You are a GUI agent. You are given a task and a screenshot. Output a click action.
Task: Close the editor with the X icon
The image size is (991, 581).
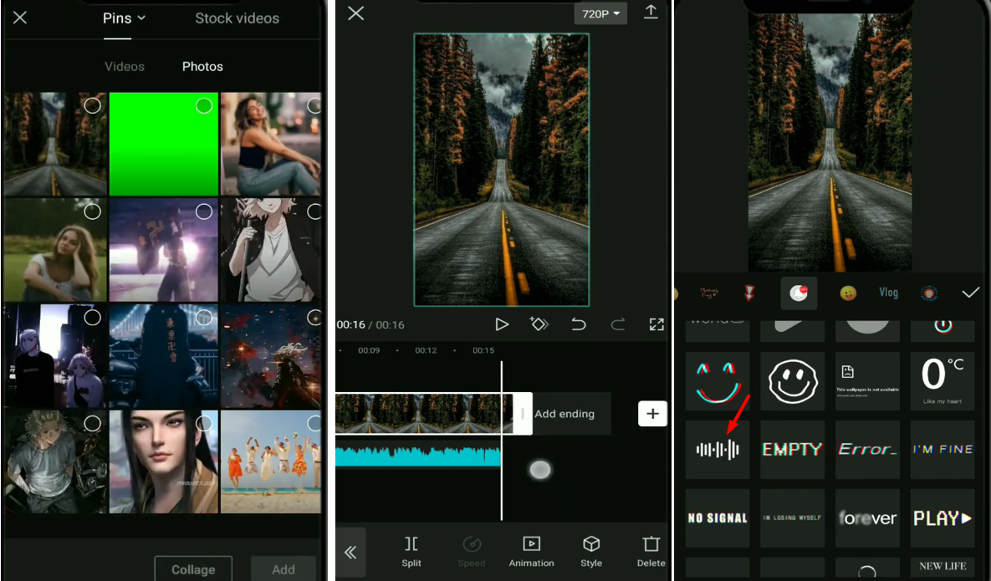pos(355,13)
